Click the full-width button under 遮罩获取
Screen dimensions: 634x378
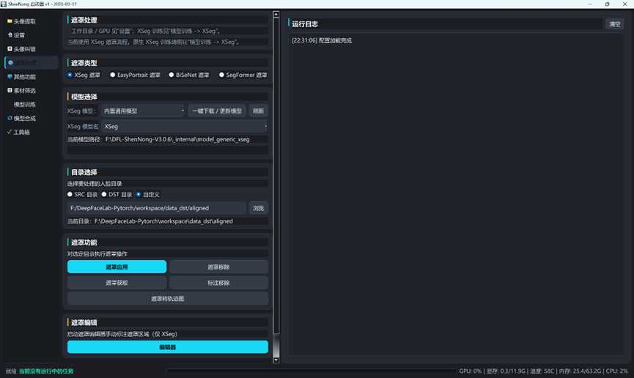pos(168,299)
